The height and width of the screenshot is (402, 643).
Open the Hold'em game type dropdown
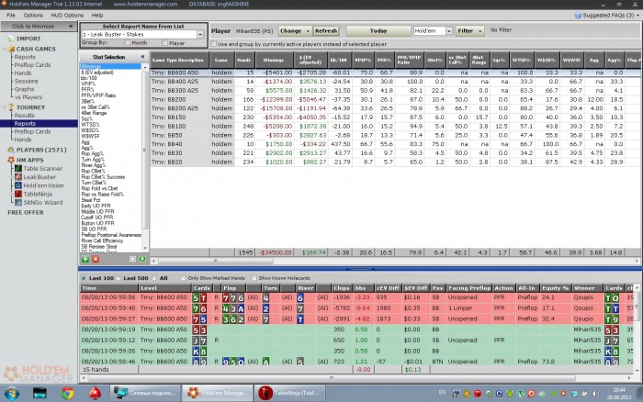coord(448,30)
